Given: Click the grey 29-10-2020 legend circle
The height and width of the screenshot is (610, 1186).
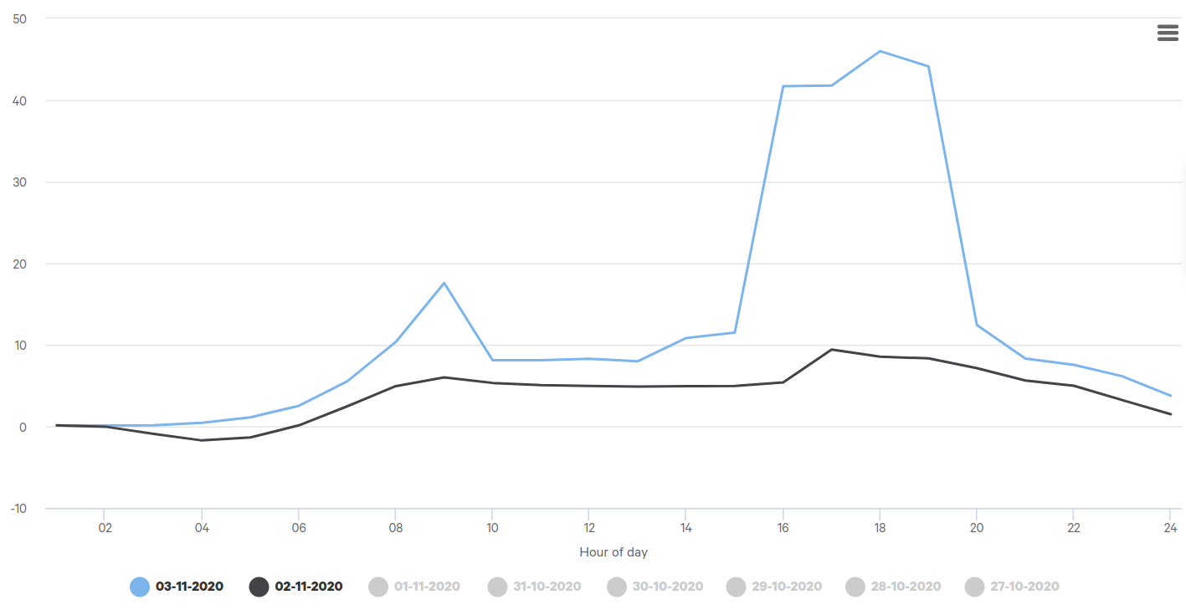Looking at the screenshot, I should [x=737, y=587].
